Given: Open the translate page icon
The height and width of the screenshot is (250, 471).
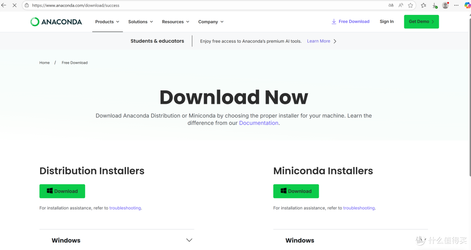Looking at the screenshot, I should [x=391, y=5].
